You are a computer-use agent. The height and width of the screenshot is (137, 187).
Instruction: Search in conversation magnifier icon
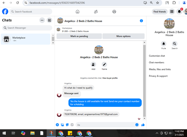click(x=175, y=44)
